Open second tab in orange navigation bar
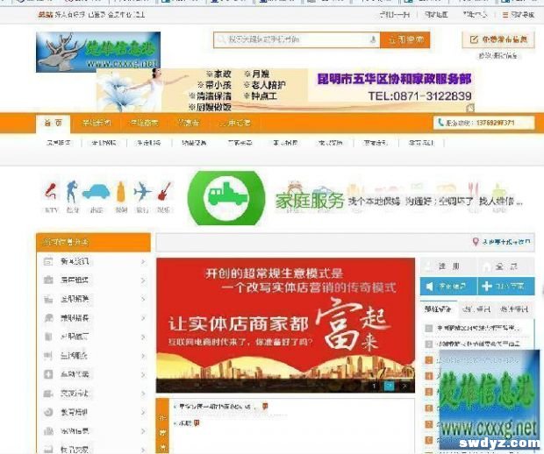This screenshot has width=544, height=454. [96, 123]
